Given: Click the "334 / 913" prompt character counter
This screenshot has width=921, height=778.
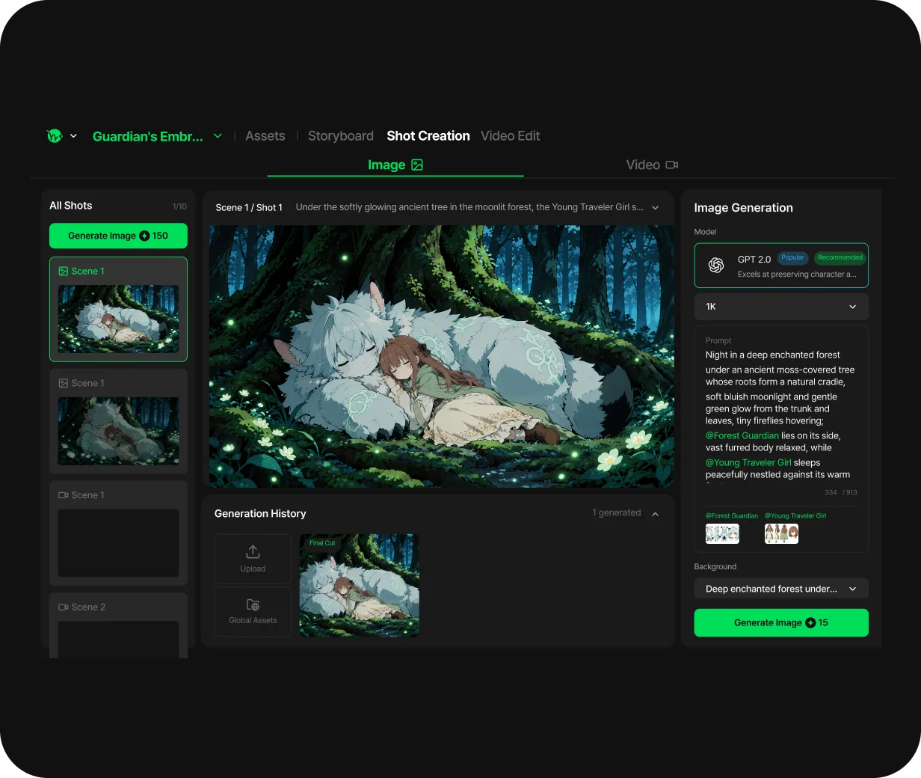Looking at the screenshot, I should coord(841,492).
